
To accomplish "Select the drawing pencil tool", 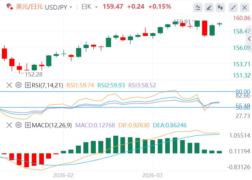I will pos(209,7).
